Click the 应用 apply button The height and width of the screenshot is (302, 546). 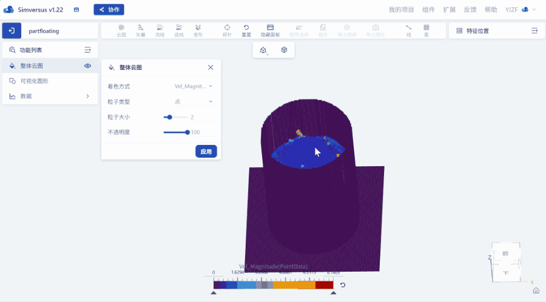point(206,152)
